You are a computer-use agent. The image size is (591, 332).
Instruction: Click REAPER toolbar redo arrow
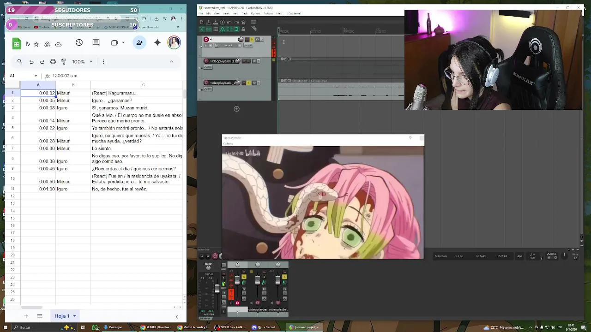click(236, 22)
